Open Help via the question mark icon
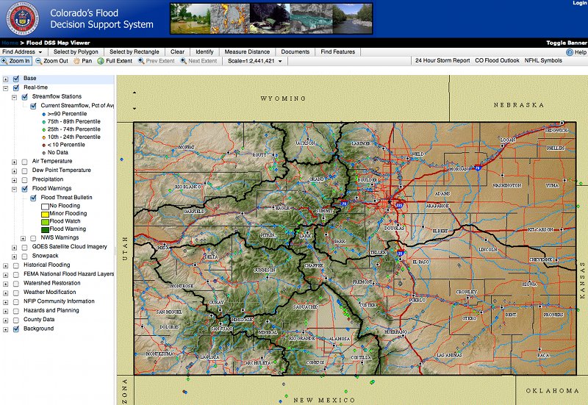Image resolution: width=588 pixels, height=405 pixels. point(570,52)
